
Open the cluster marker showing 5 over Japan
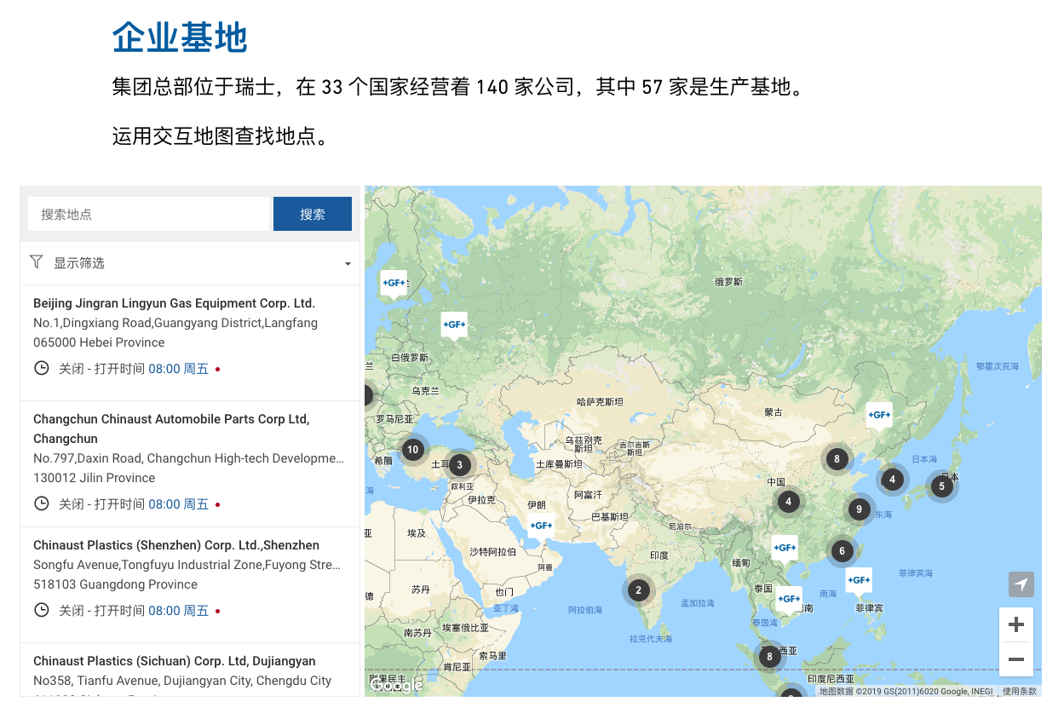942,486
